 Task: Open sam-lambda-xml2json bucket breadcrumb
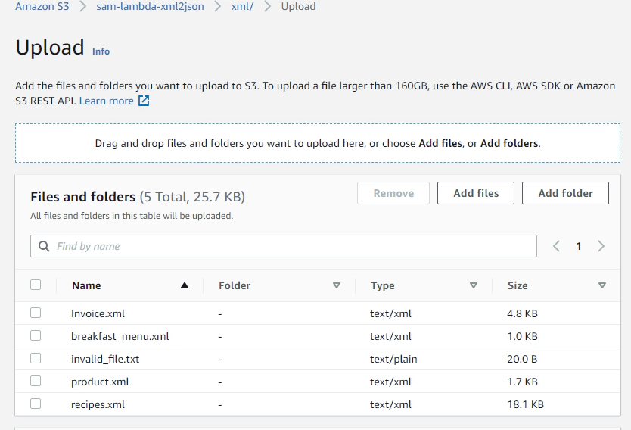[150, 6]
